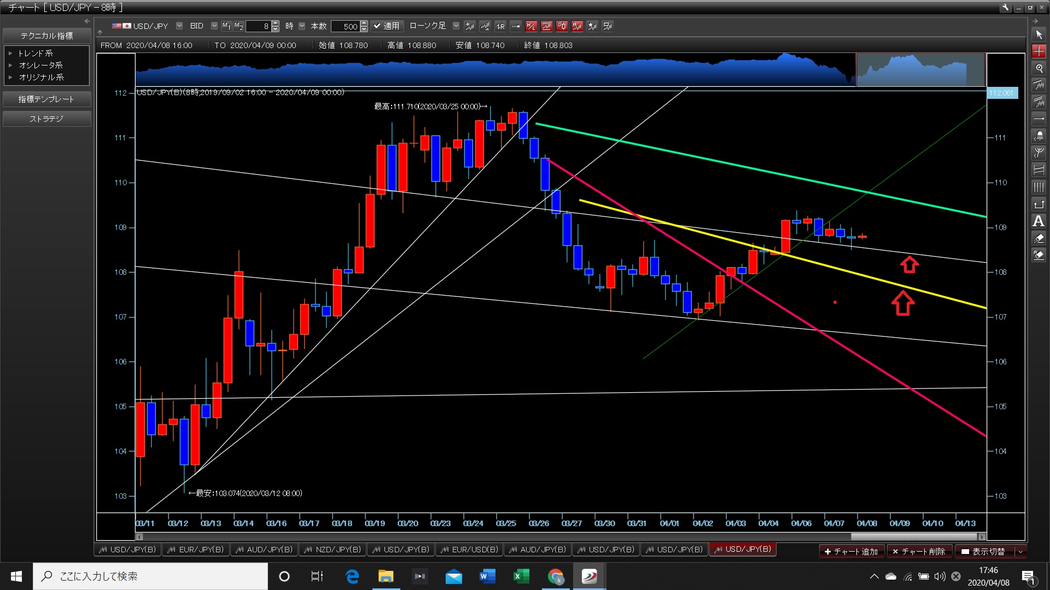Open the USD/JPY currency pair dropdown
Viewport: 1050px width, 590px height.
[179, 26]
